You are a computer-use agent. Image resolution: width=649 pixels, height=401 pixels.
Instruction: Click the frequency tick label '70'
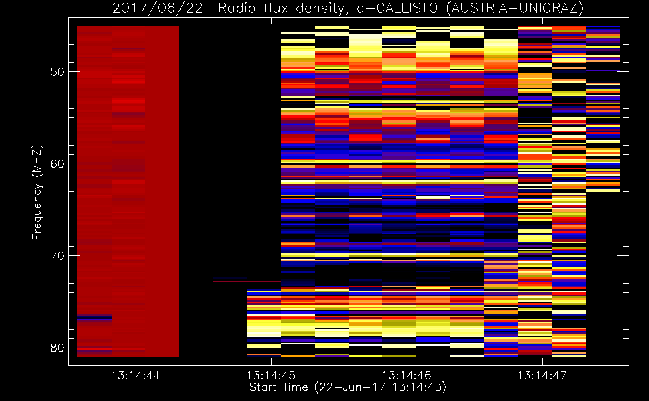[x=57, y=256]
